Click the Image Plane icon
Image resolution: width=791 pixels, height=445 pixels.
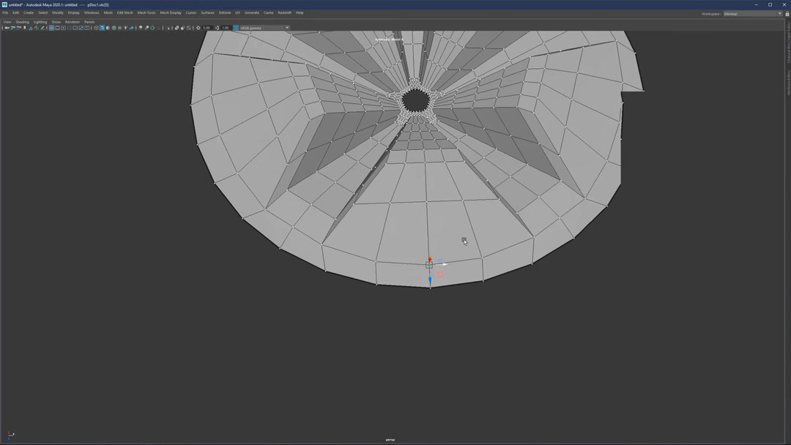point(31,28)
